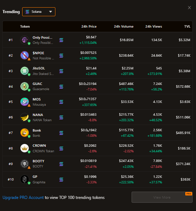
Task: Select the #10 rank label
Action: click(x=11, y=179)
